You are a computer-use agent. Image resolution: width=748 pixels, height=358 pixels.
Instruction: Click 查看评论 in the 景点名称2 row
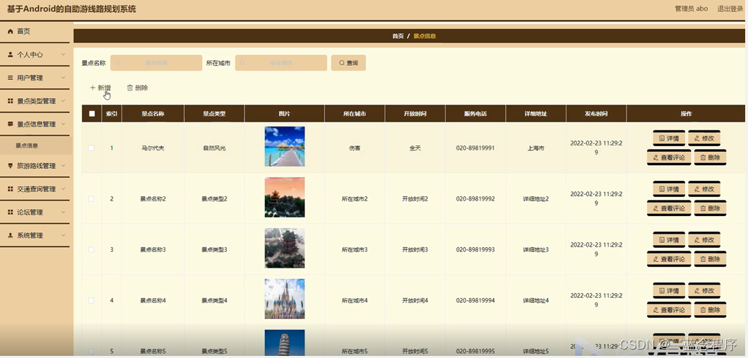(x=669, y=208)
